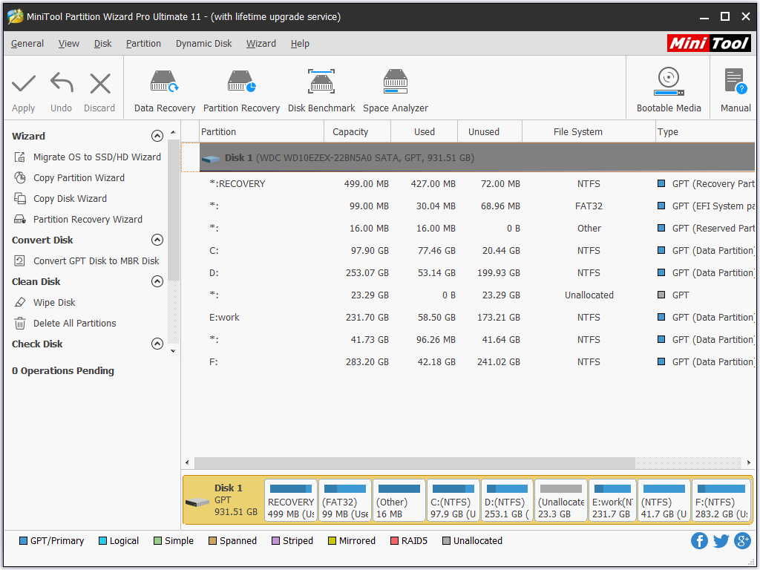760x570 pixels.
Task: Click the Copy Disk Wizard icon
Action: [x=20, y=199]
